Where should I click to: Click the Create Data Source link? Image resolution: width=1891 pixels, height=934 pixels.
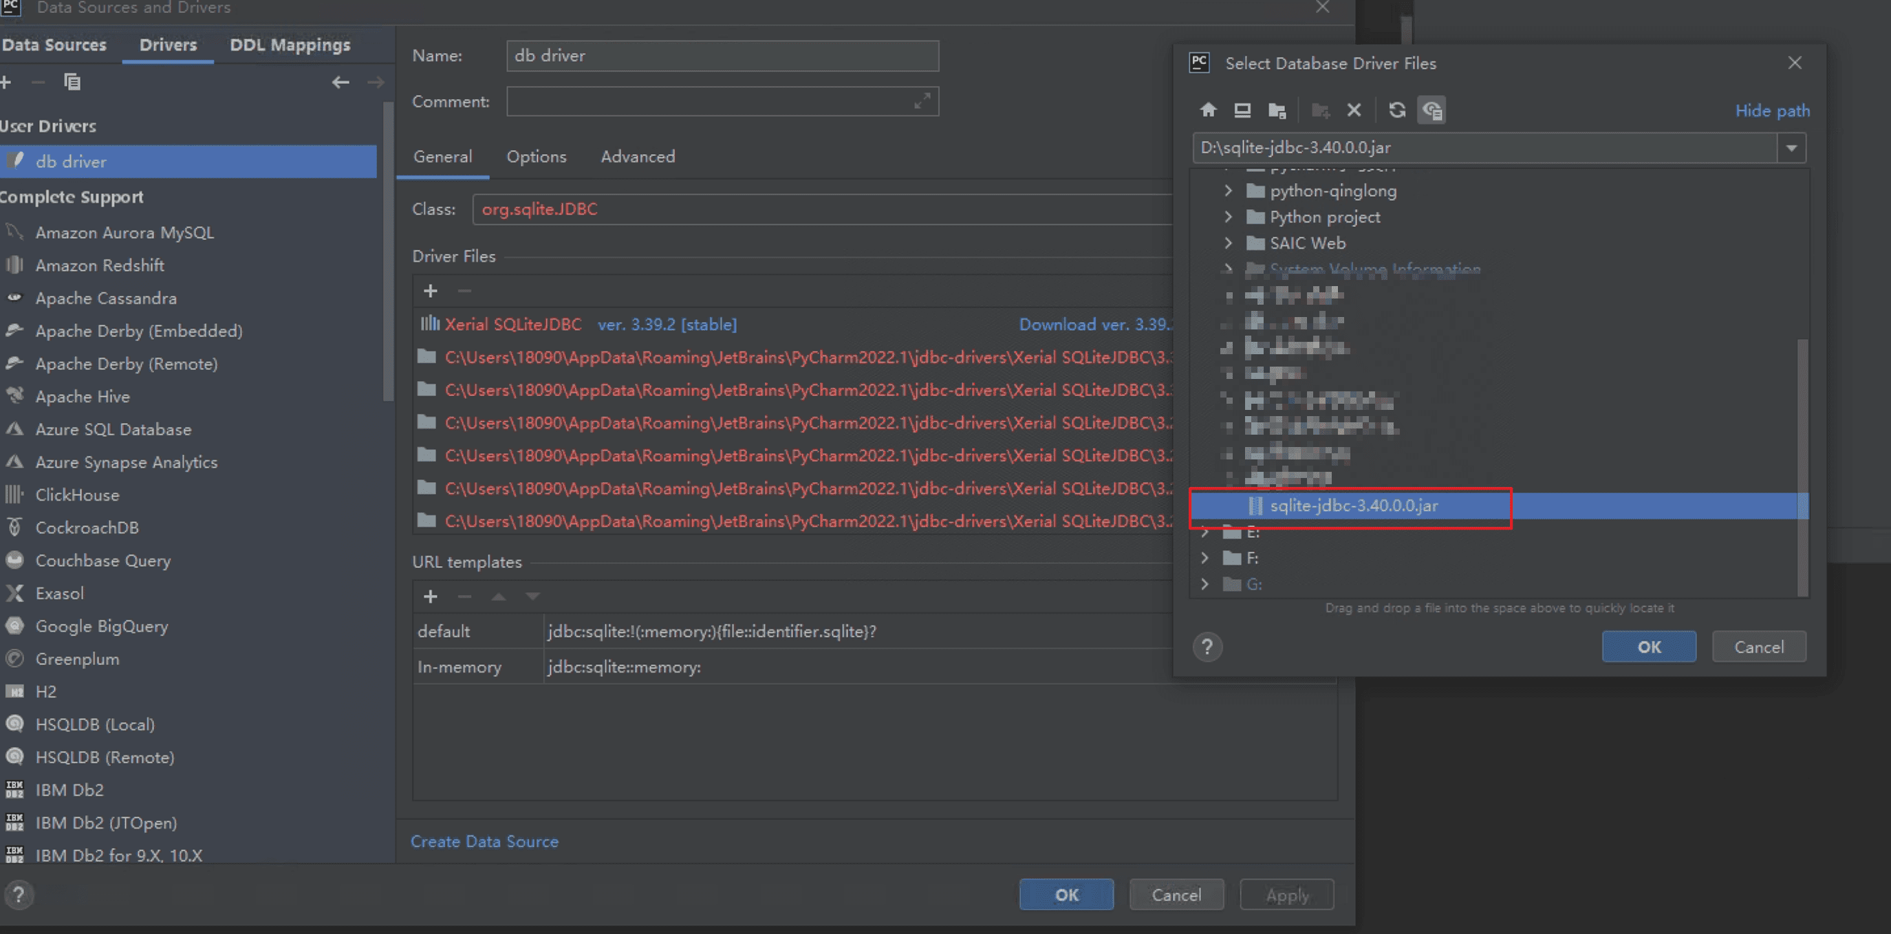click(484, 842)
